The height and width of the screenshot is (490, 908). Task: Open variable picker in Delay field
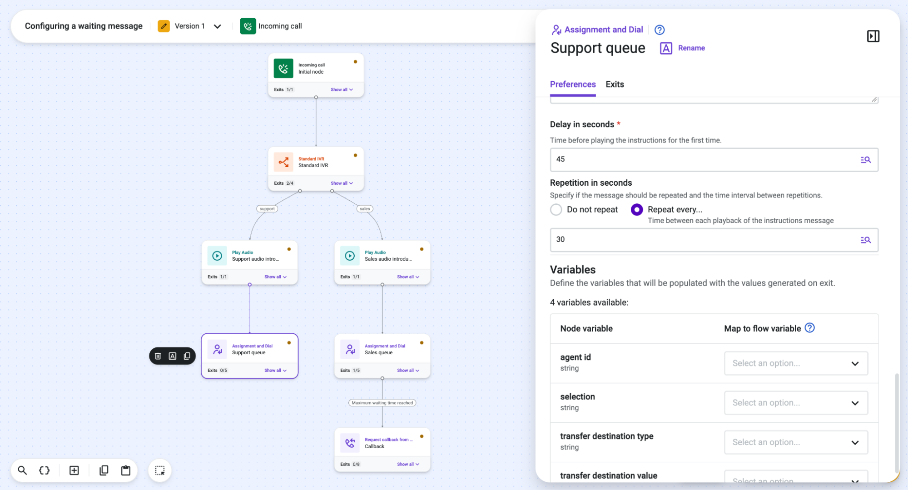(865, 160)
